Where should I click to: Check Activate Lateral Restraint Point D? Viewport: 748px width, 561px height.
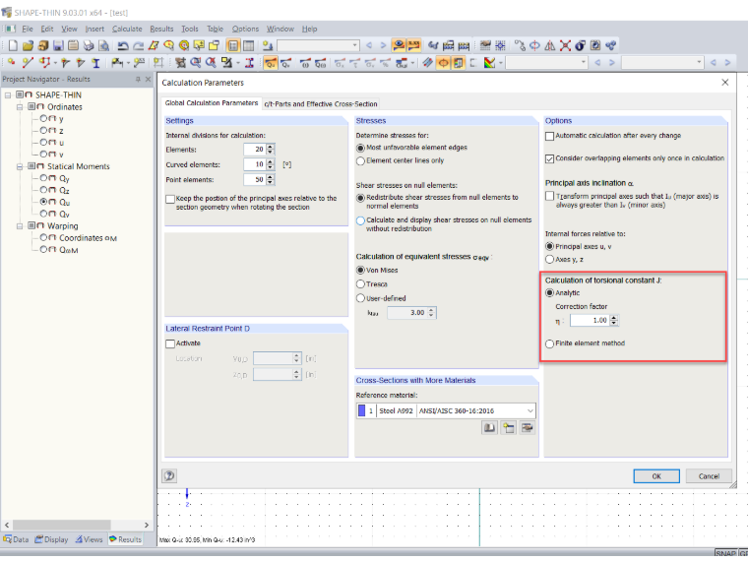click(x=170, y=343)
